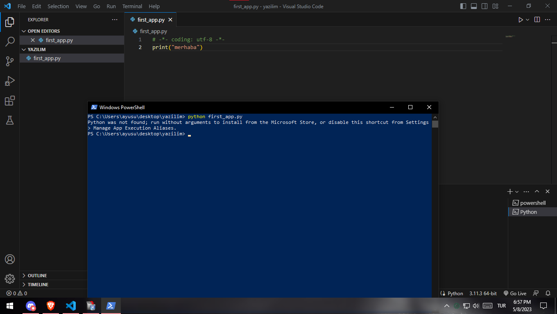Open the Source Control view
The height and width of the screenshot is (314, 557).
(x=10, y=61)
